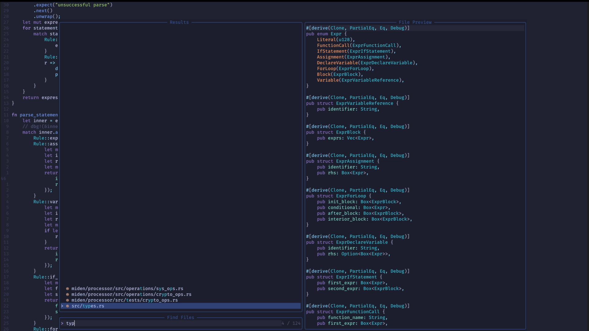Screen dimensions: 589x331
Task: Click the '4 / 124' match counter
Action: tap(291, 323)
